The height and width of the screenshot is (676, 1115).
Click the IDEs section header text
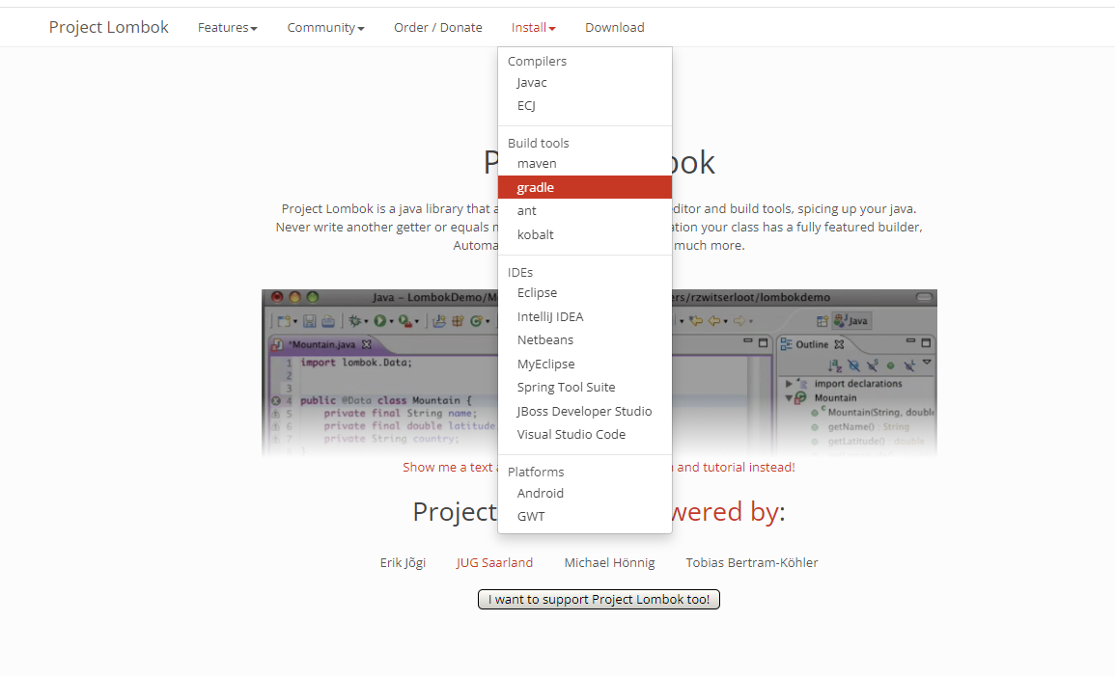point(519,272)
